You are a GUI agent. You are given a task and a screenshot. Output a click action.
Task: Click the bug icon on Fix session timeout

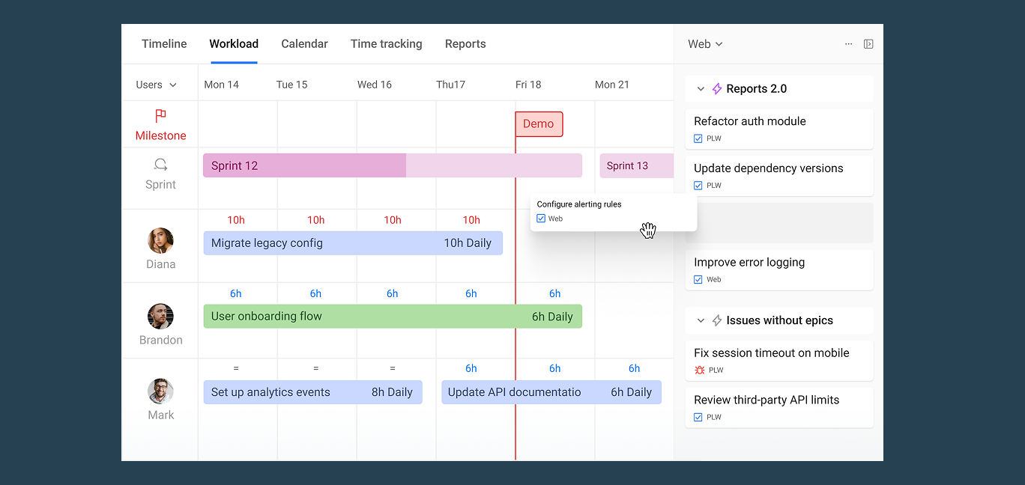click(x=699, y=370)
